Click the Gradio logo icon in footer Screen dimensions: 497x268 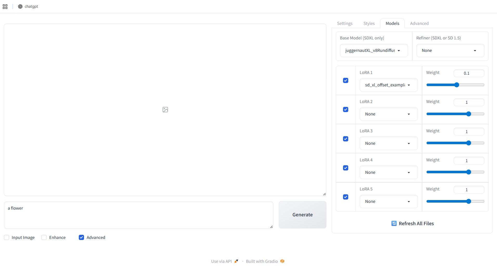[282, 261]
